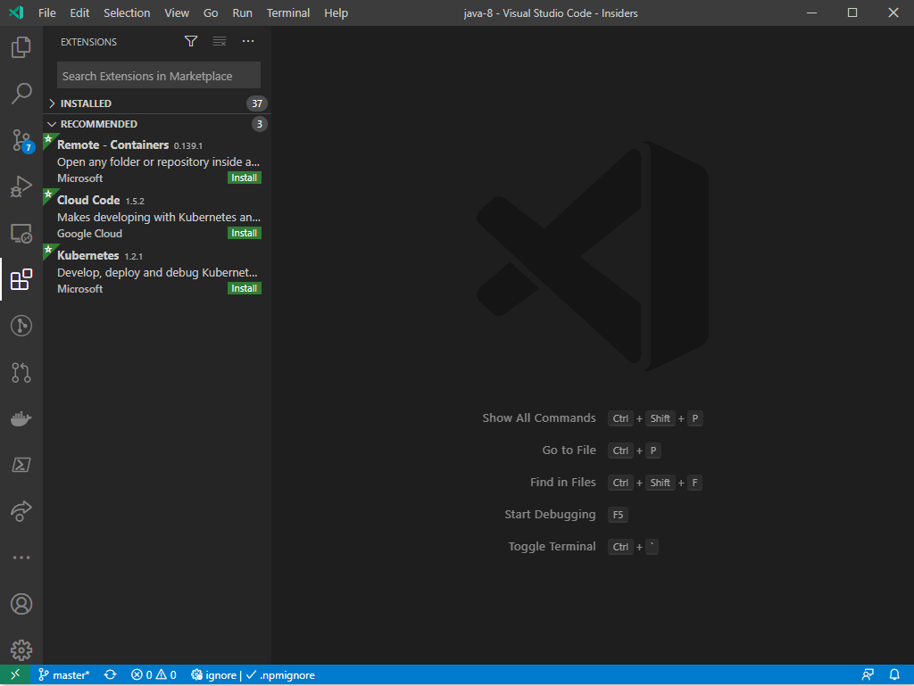Open the Remote Explorer view

(x=21, y=233)
